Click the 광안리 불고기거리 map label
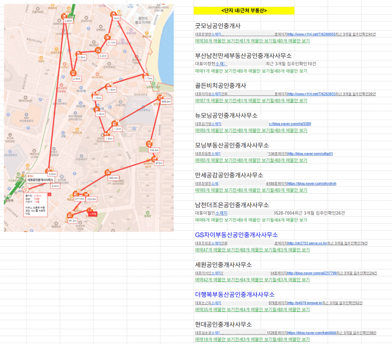Screen dimensions: 392x344 pos(143,20)
